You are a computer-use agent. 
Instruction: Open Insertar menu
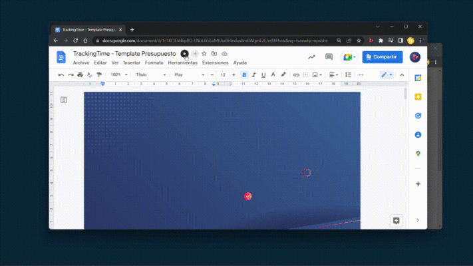point(132,63)
